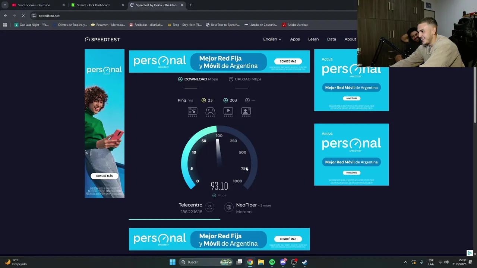Click the upload latency arrow icon
The image size is (477, 268).
tap(247, 100)
